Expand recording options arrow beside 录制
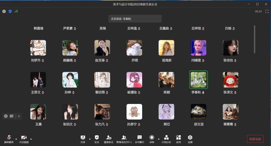 pyautogui.click(x=159, y=139)
